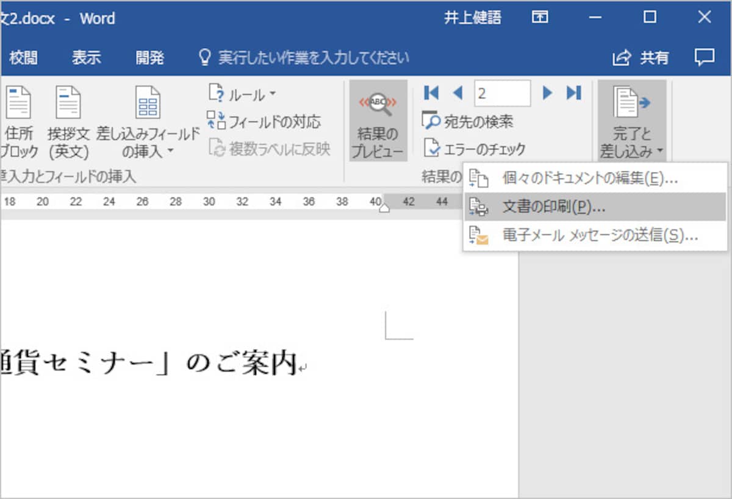Viewport: 732px width, 499px height.
Task: Switch to the 校閲 ribbon tab
Action: click(23, 58)
